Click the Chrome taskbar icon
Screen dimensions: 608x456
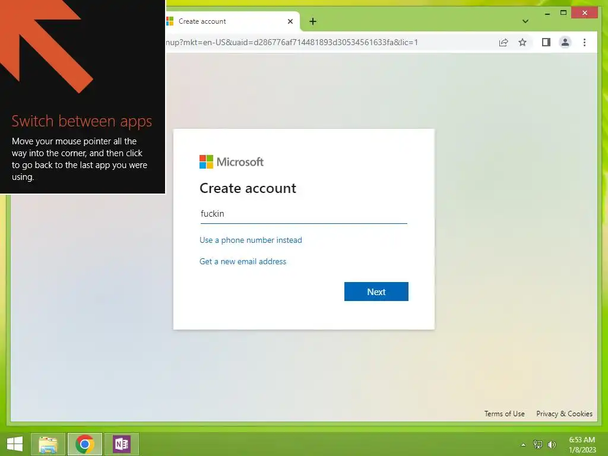pos(84,444)
